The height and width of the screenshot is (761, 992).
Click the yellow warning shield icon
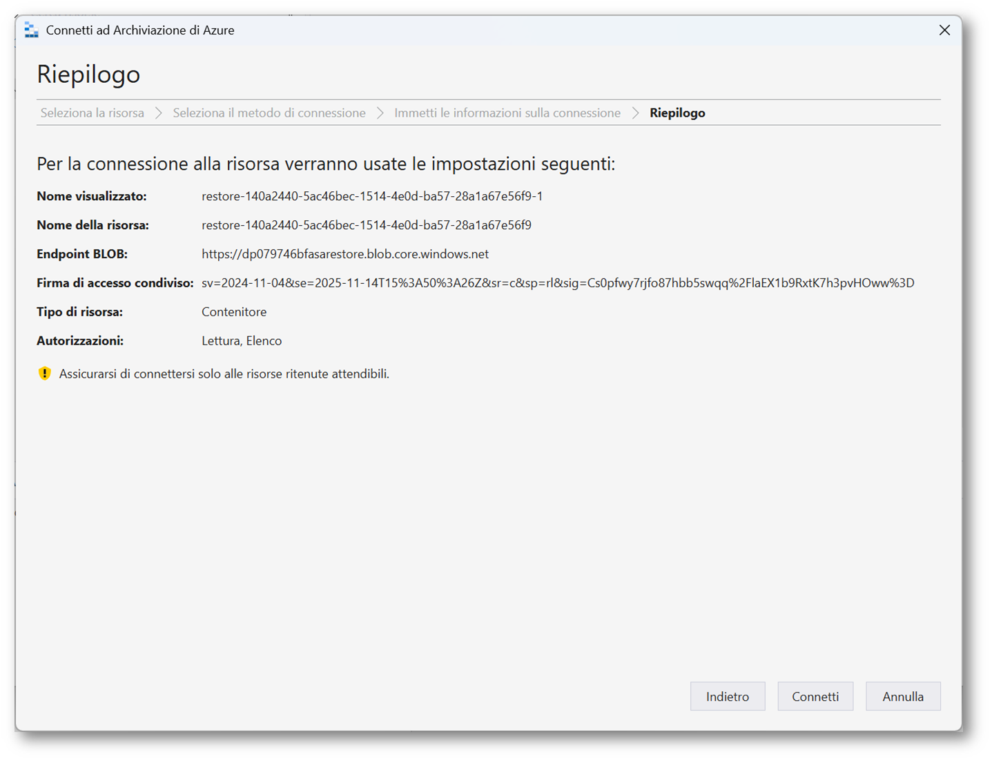(45, 374)
